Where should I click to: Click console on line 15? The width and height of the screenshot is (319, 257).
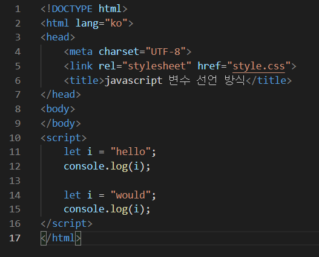[x=84, y=209]
